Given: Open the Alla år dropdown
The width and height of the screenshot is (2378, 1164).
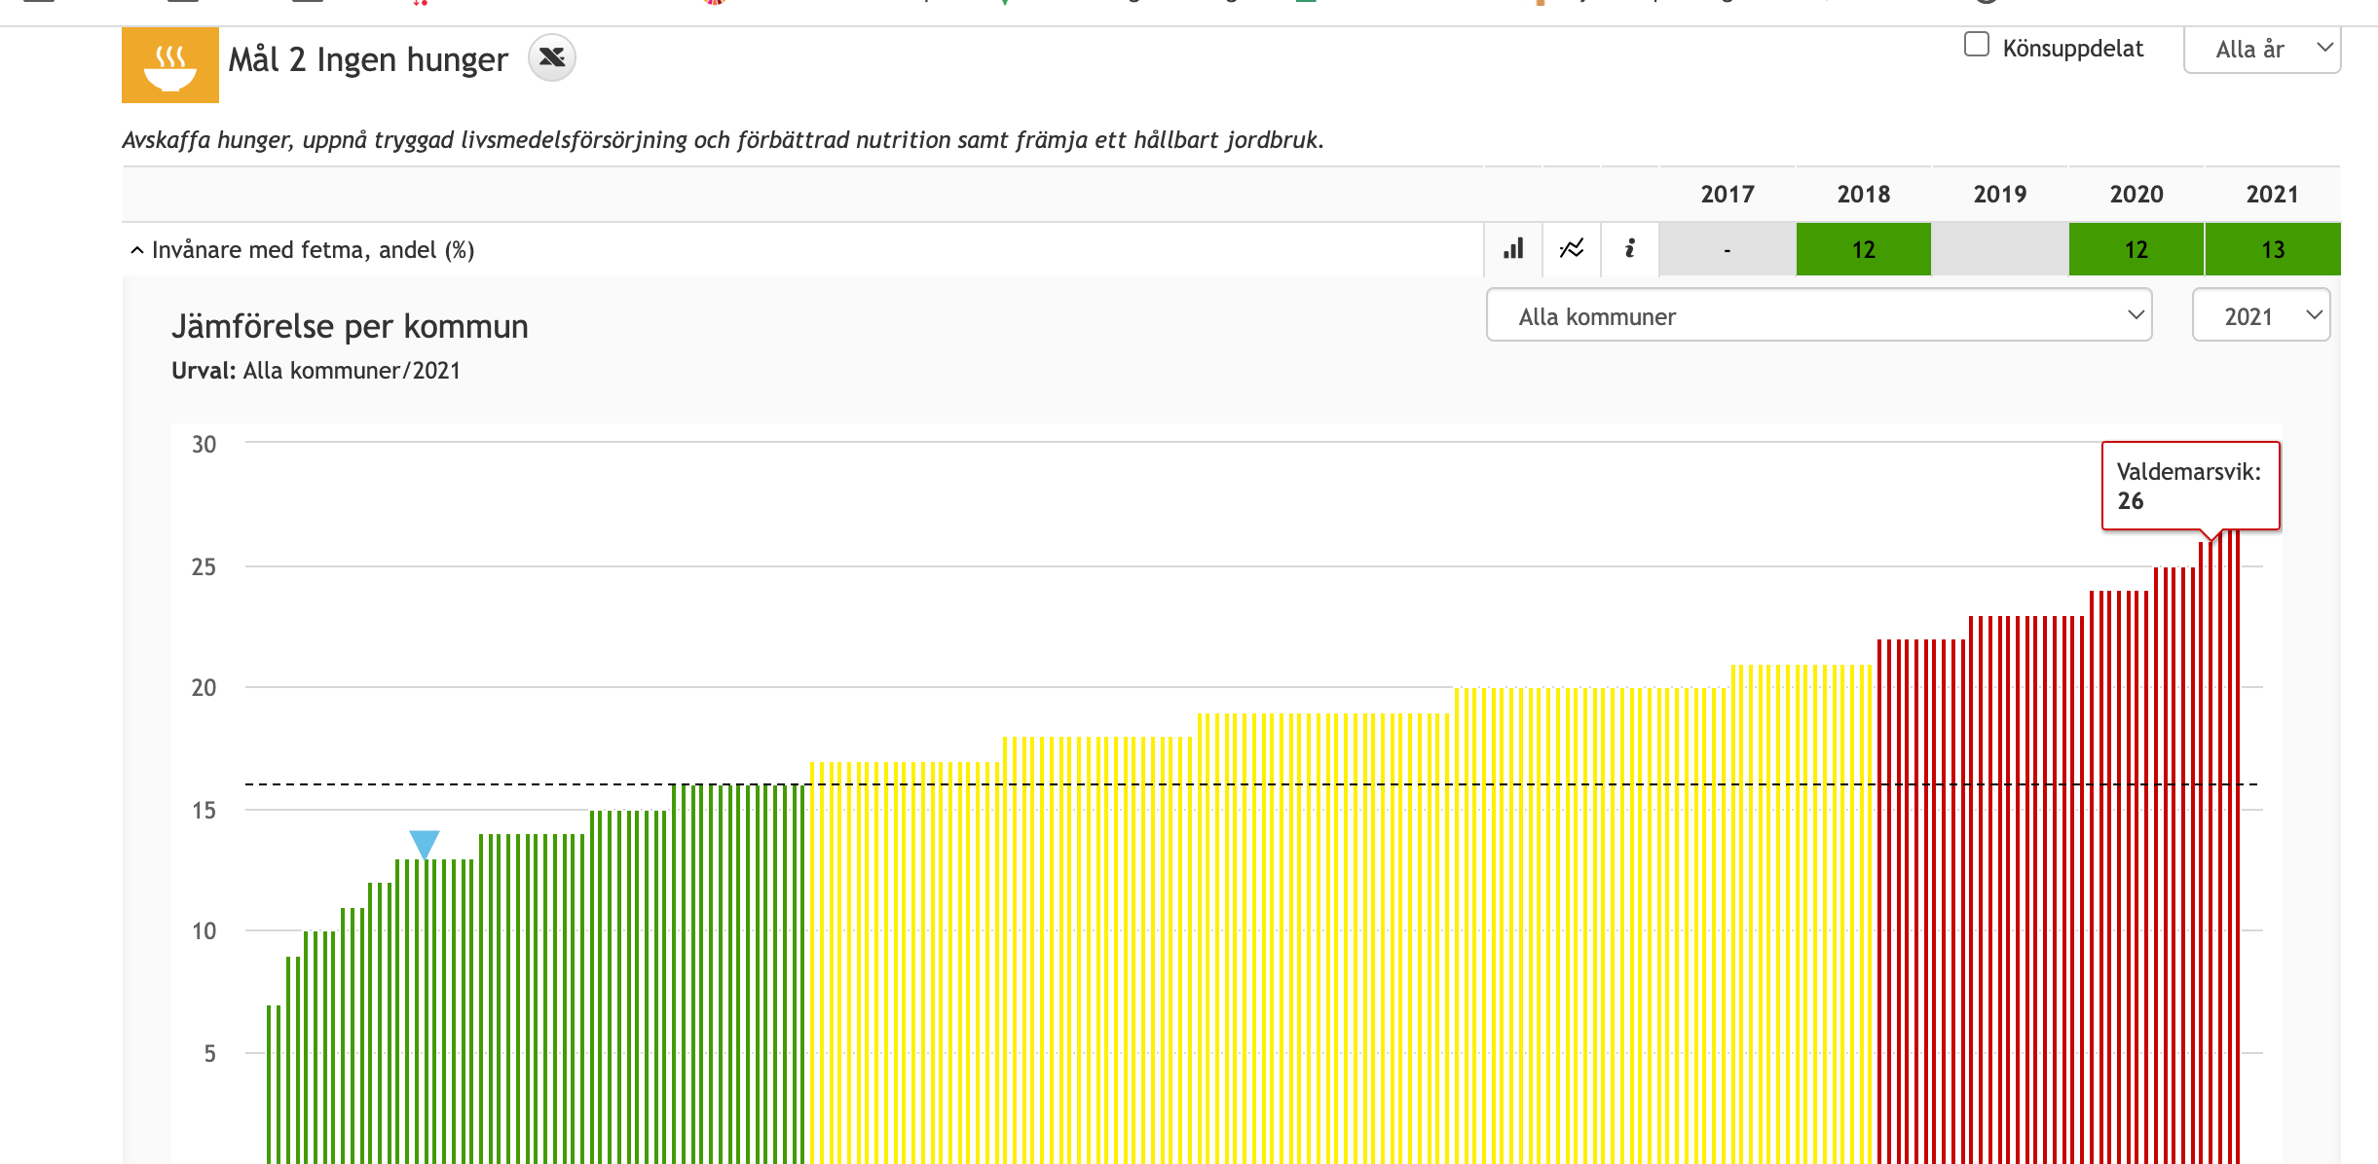Looking at the screenshot, I should (2261, 50).
